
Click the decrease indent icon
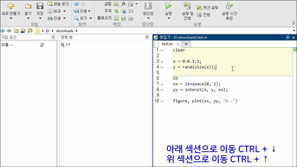131,18
